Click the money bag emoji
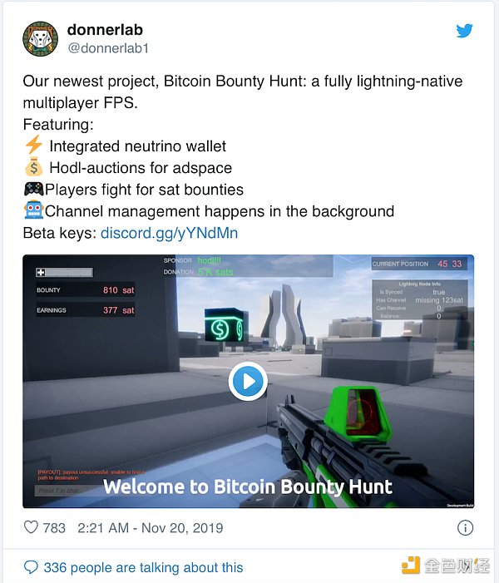The image size is (499, 583). click(33, 167)
